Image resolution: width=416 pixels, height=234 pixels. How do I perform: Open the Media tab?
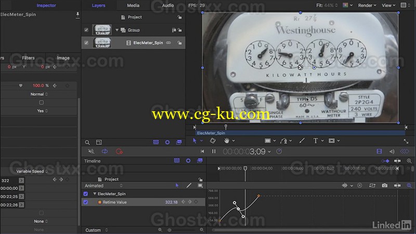click(133, 5)
